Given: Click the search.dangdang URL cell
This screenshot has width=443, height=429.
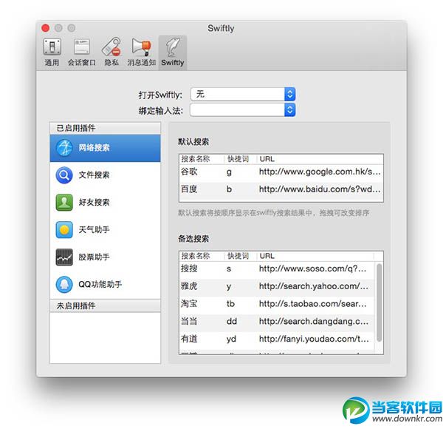Looking at the screenshot, I should pyautogui.click(x=314, y=322).
